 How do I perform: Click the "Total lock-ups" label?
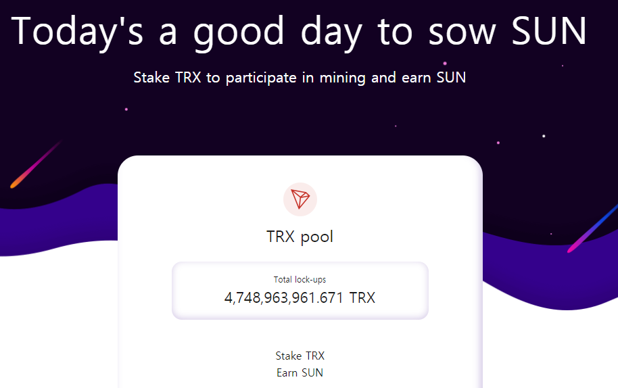pyautogui.click(x=300, y=280)
